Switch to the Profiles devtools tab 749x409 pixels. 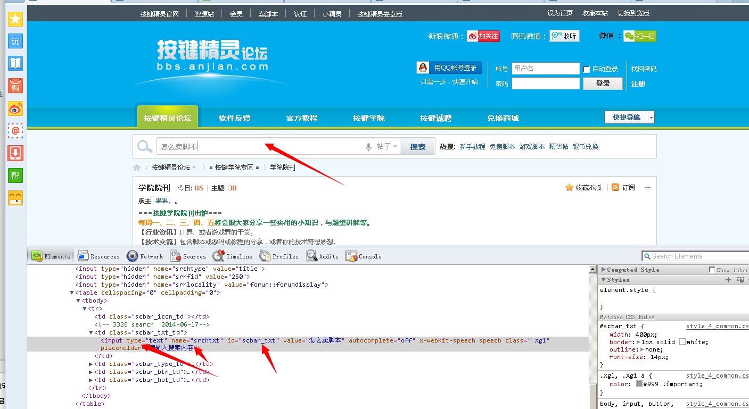pos(279,256)
